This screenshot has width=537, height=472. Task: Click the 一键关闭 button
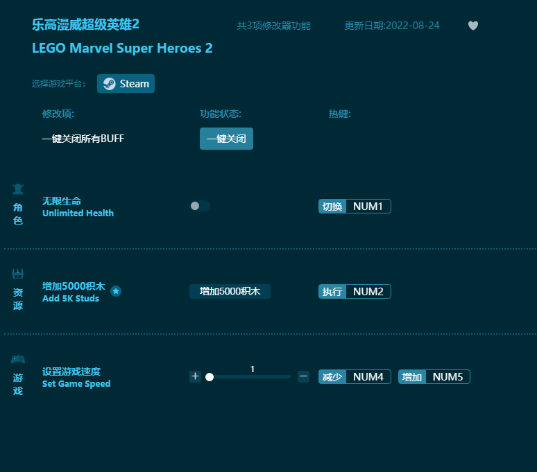(226, 139)
